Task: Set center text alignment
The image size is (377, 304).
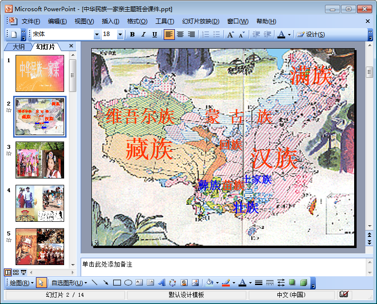Action: [x=180, y=35]
